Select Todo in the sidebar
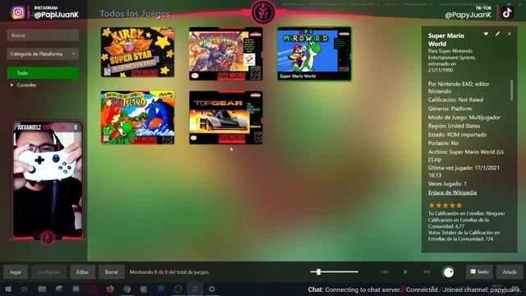The image size is (526, 296). [x=43, y=73]
